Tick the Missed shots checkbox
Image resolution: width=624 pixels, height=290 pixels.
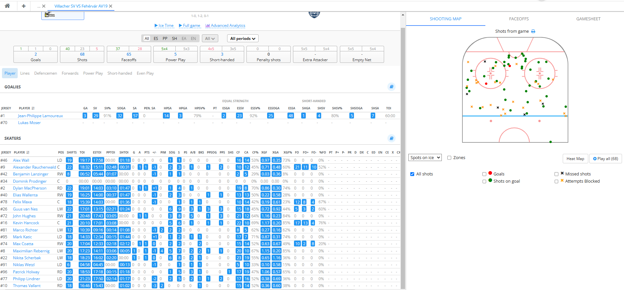556,174
